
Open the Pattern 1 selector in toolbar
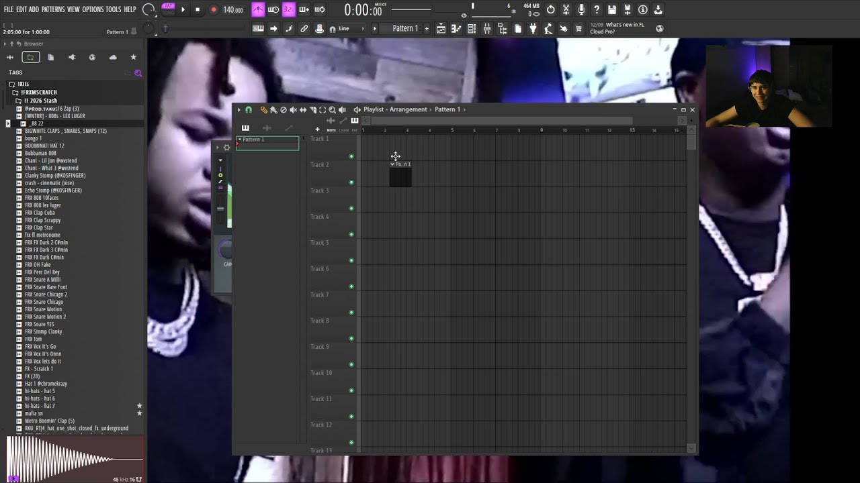pos(405,28)
